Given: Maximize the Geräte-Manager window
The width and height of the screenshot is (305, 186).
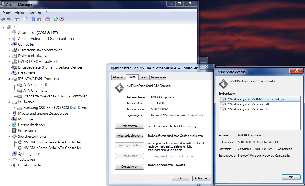Looking at the screenshot, I should [x=179, y=3].
